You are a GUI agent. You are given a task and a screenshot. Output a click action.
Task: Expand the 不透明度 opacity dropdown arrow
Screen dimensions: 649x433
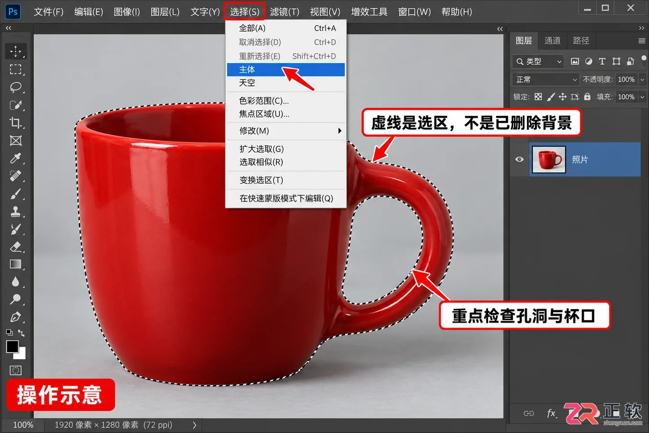(x=642, y=79)
